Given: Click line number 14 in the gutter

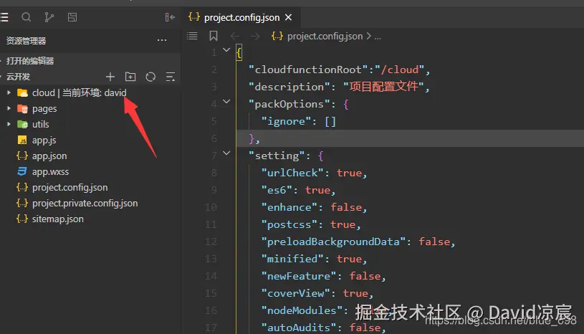Looking at the screenshot, I should (x=211, y=276).
